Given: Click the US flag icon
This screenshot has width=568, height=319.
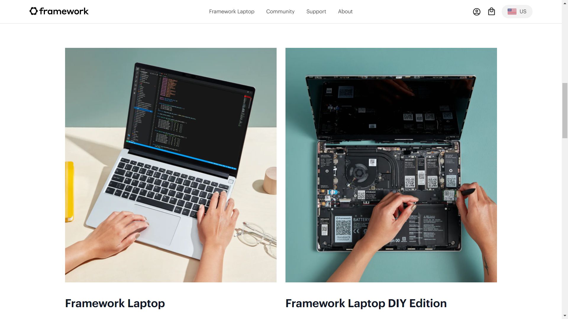Looking at the screenshot, I should 512,11.
